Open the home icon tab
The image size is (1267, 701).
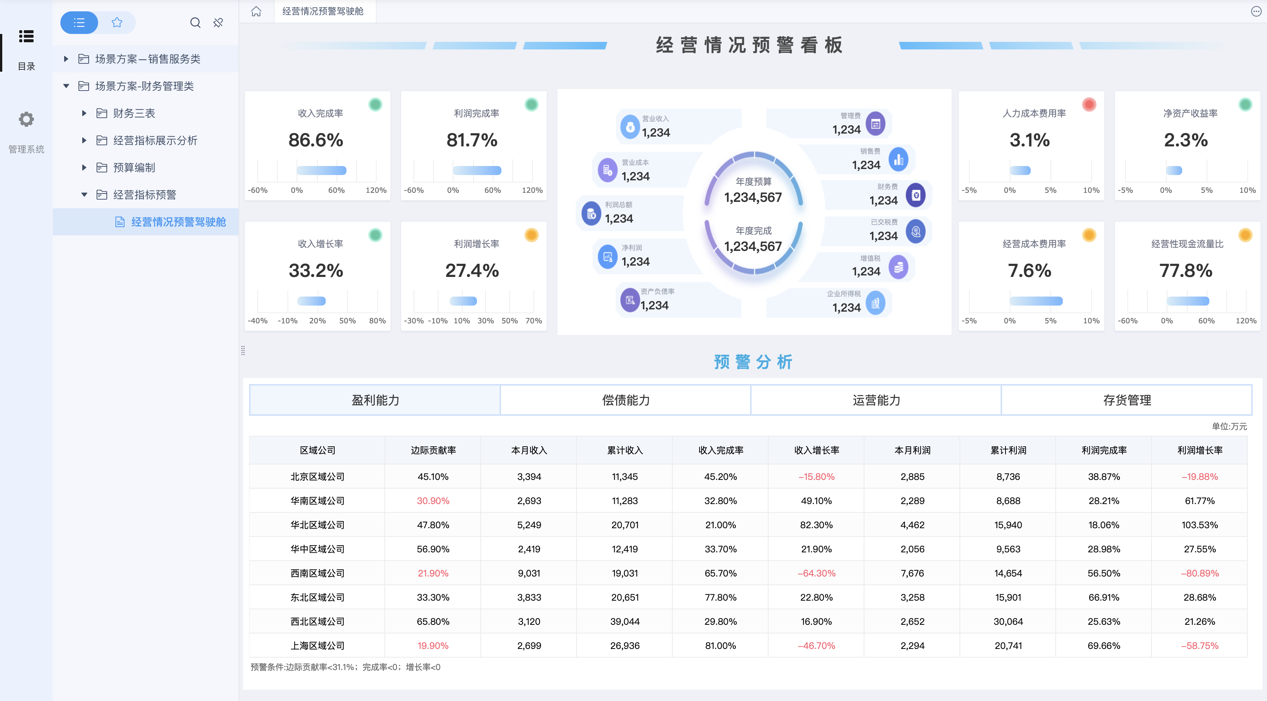[x=256, y=11]
